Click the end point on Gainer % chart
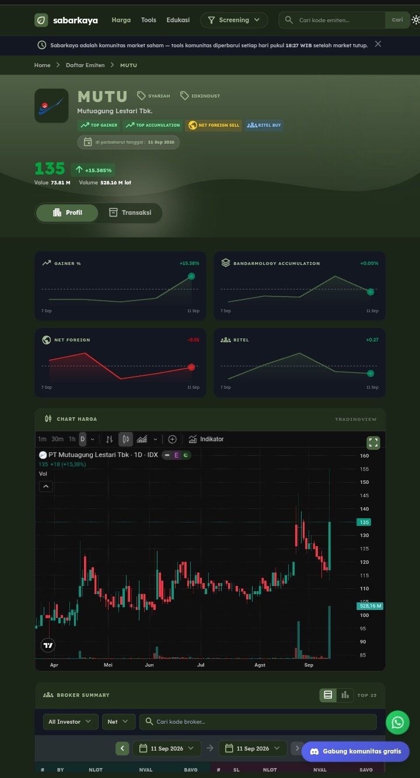 (x=191, y=276)
